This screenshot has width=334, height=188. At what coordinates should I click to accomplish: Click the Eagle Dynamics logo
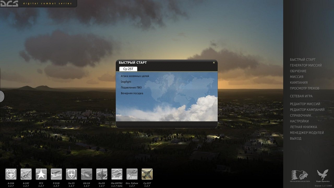tap(323, 175)
